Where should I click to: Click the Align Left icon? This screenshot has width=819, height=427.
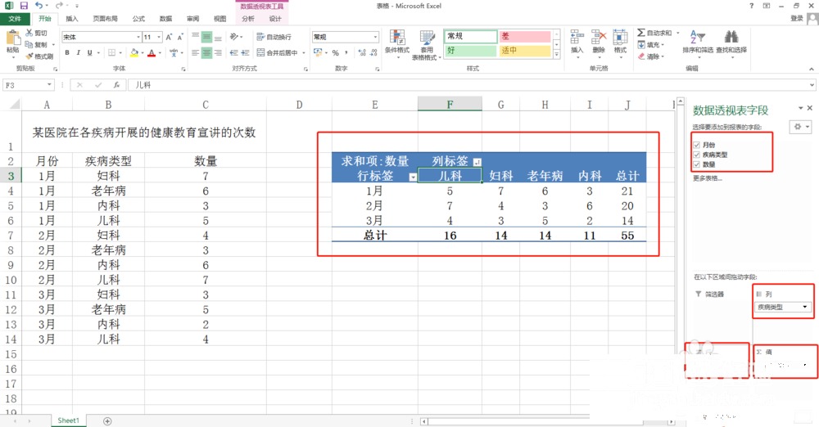click(x=196, y=52)
